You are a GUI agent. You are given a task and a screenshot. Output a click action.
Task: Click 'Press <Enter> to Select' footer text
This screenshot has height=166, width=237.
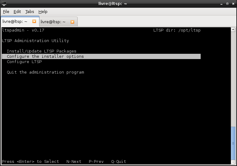[x=30, y=161]
